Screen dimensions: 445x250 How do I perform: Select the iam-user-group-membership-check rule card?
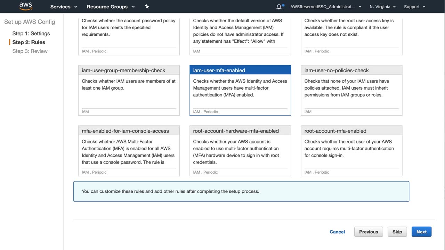[x=129, y=90]
